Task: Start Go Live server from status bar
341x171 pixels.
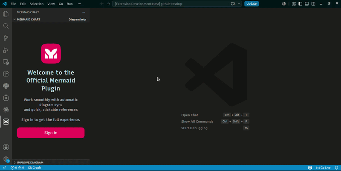Action: coord(323,168)
